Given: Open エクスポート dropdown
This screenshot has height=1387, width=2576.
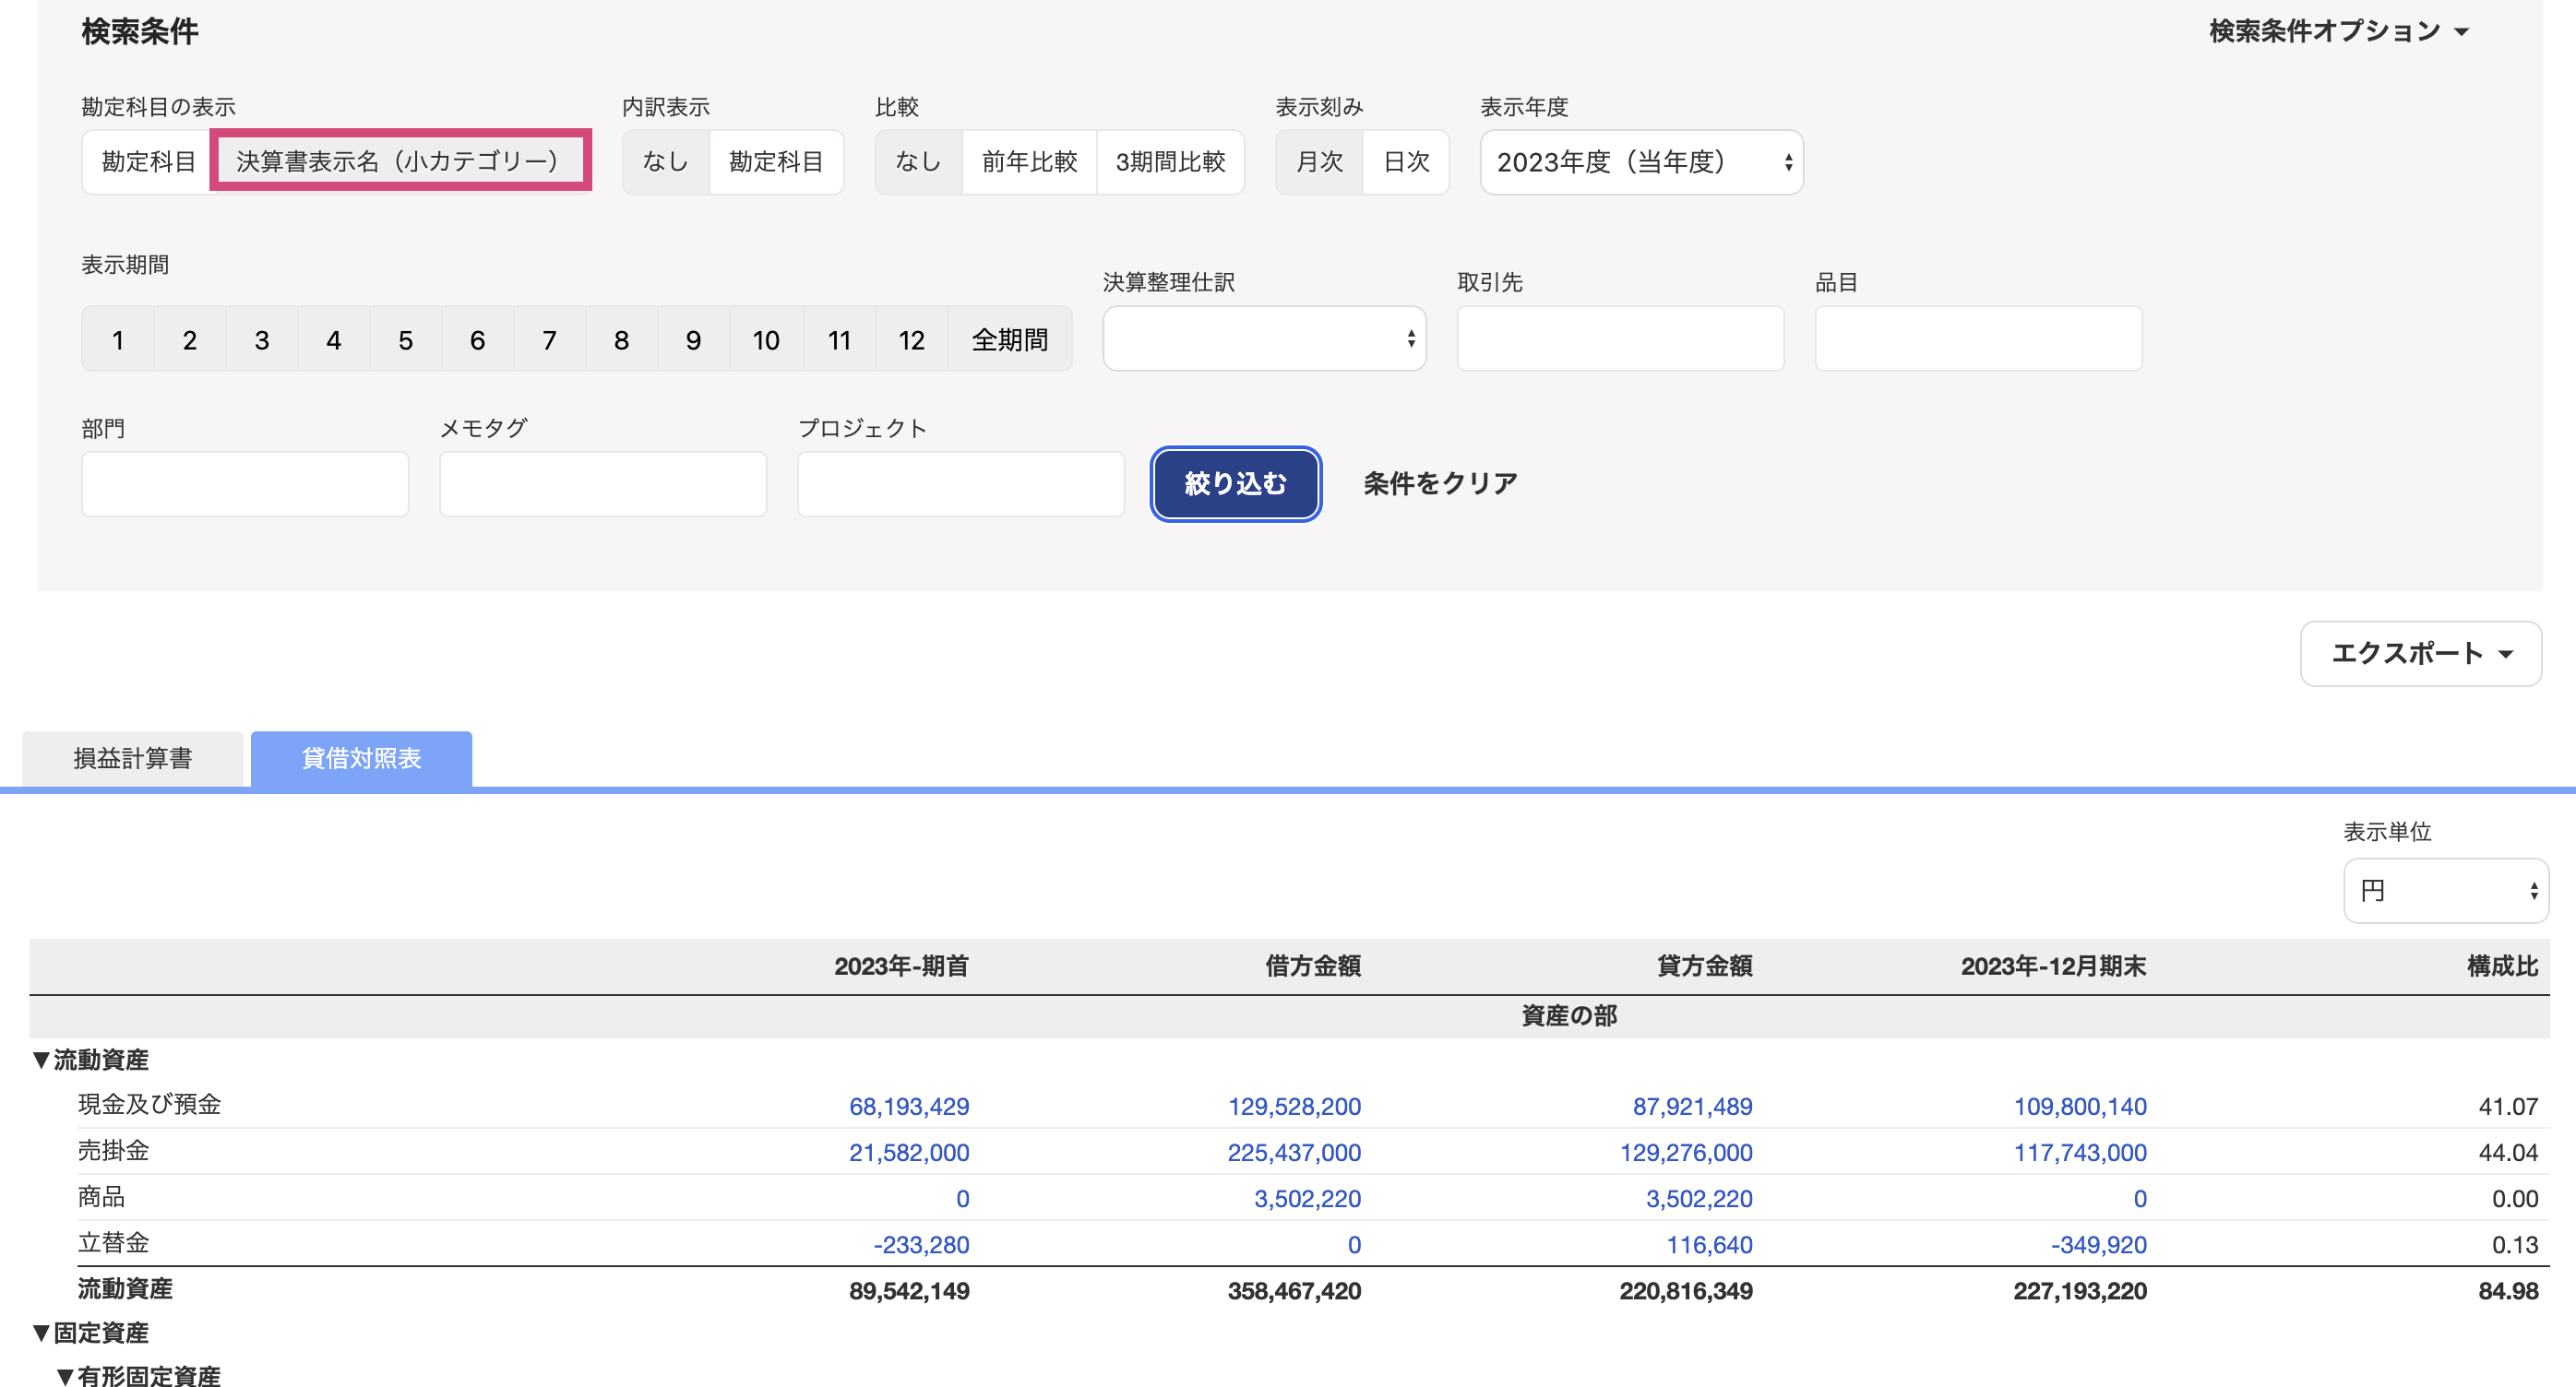Looking at the screenshot, I should click(x=2420, y=654).
